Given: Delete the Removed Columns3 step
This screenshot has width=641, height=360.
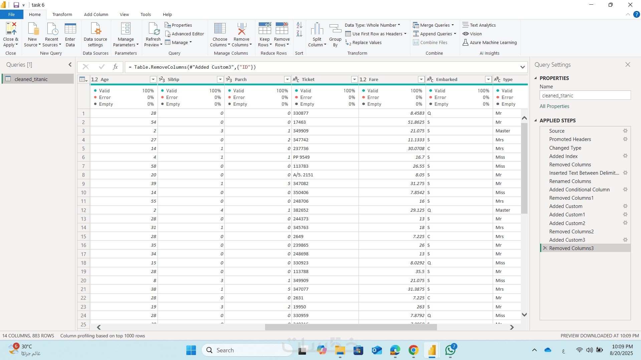Looking at the screenshot, I should (x=545, y=248).
